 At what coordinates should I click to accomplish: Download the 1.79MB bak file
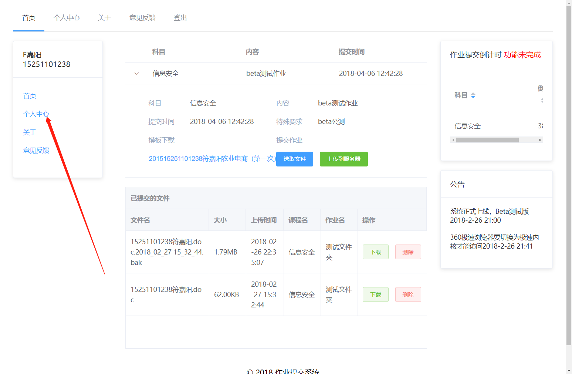(x=375, y=252)
